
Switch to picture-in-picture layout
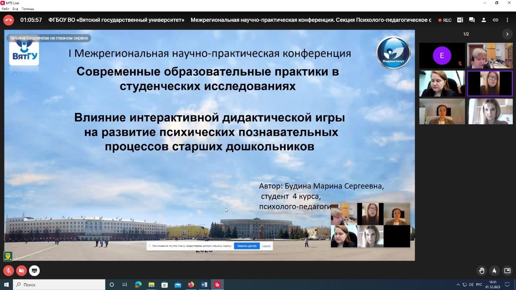coord(507,271)
